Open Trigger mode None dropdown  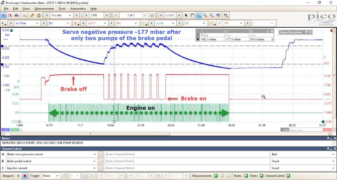(51, 176)
